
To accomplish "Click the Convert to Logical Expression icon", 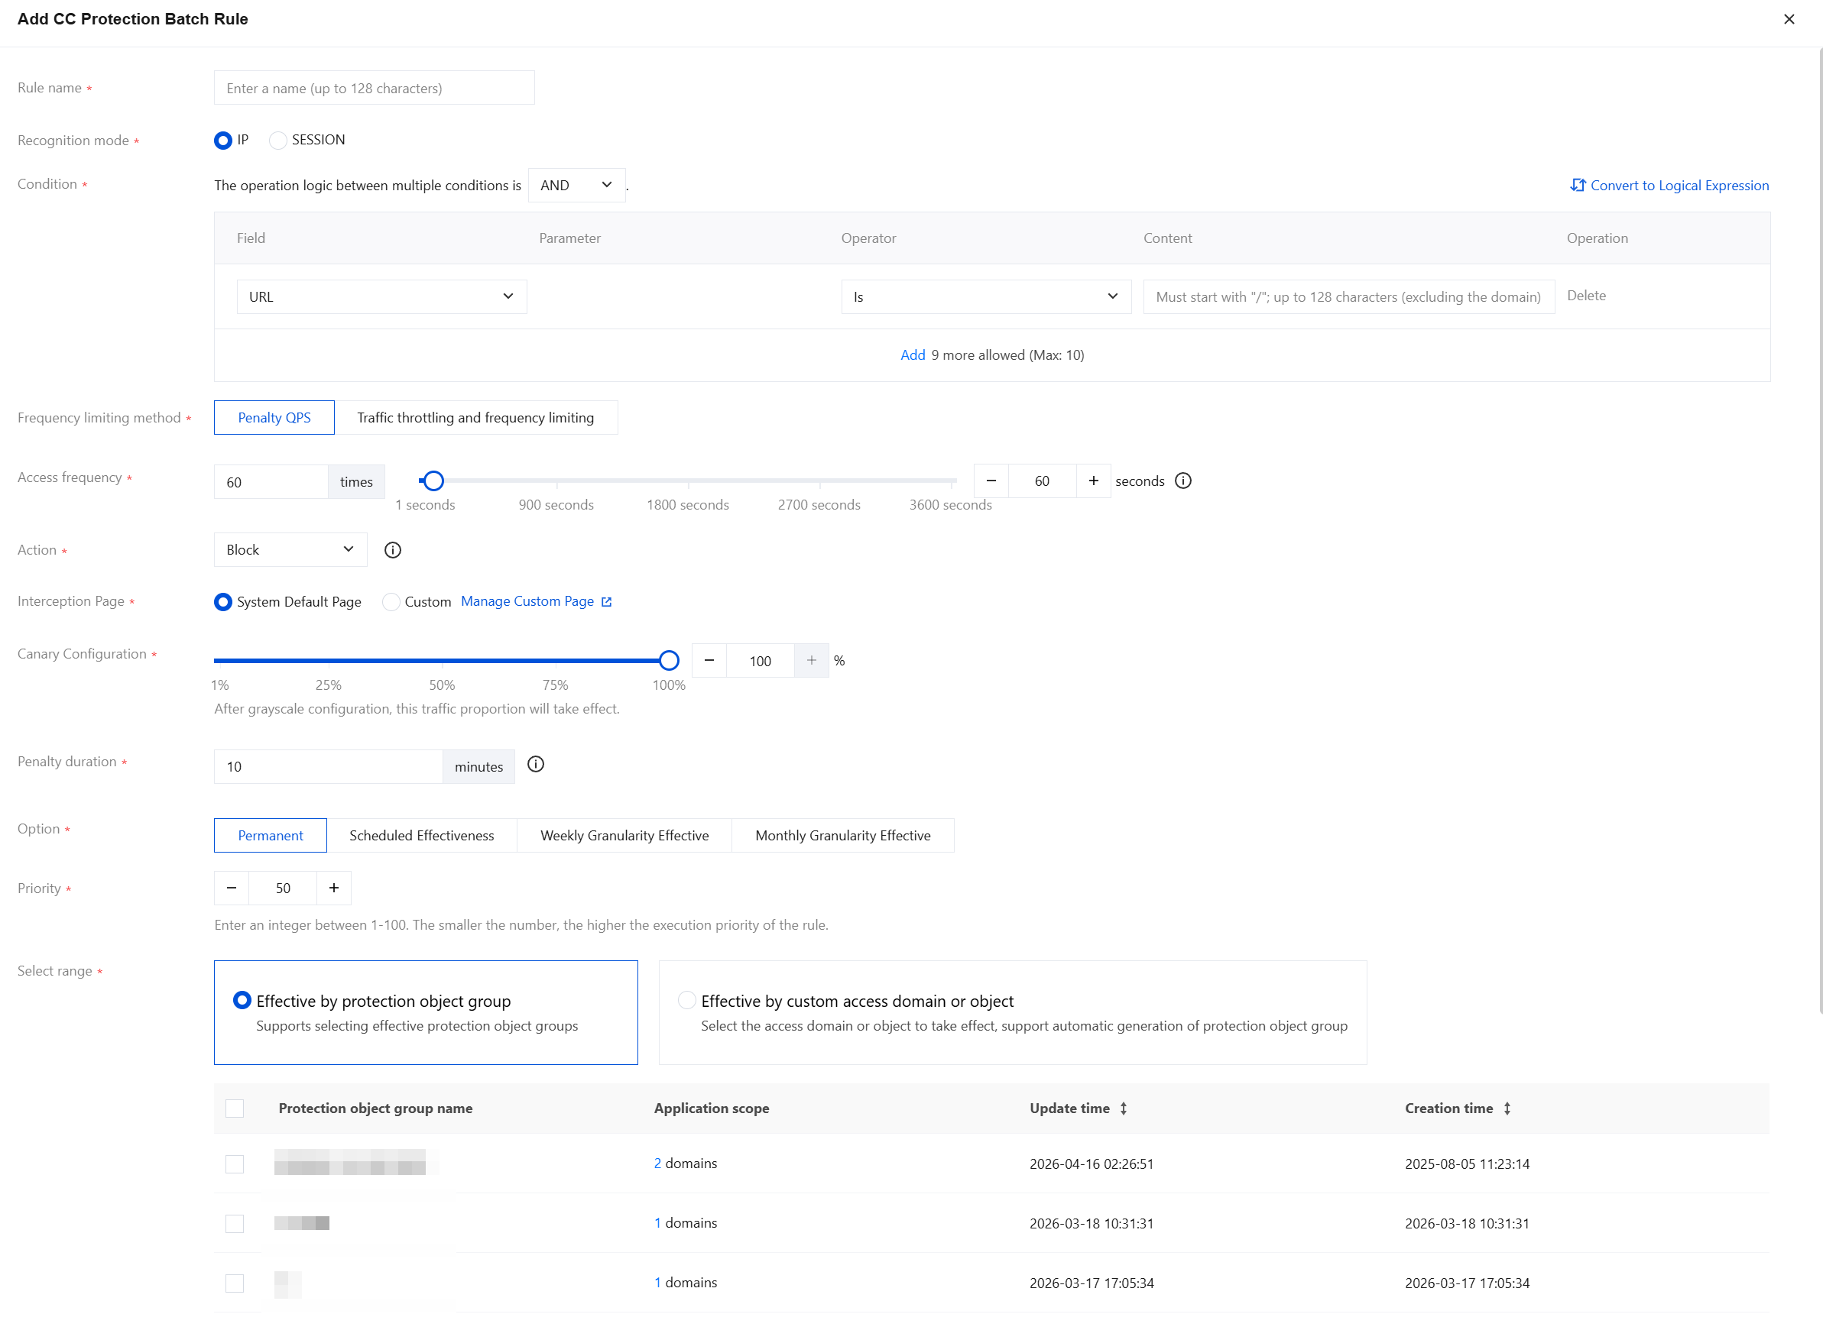I will pos(1577,186).
